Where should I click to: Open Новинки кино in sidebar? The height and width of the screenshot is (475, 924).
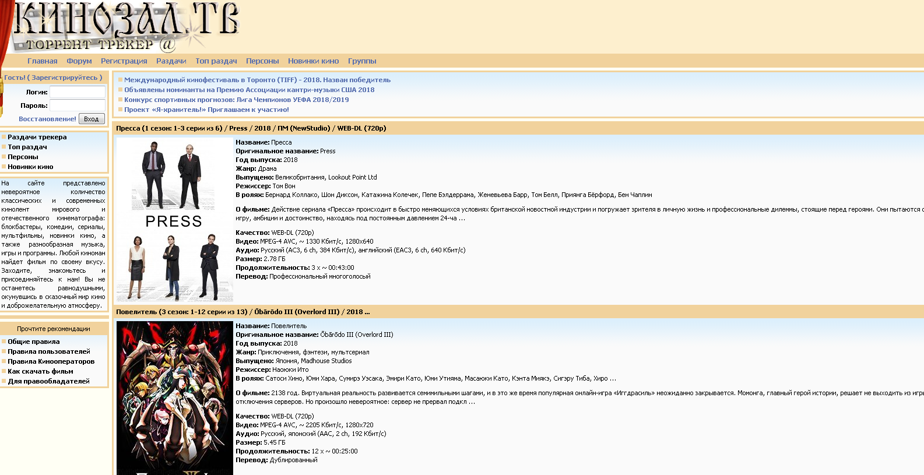(30, 167)
